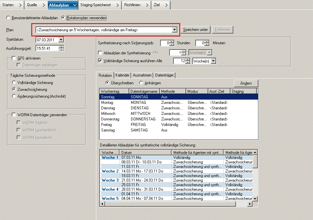313x220 pixels.
Task: Switch to the Datenträger tab
Action: click(x=164, y=75)
